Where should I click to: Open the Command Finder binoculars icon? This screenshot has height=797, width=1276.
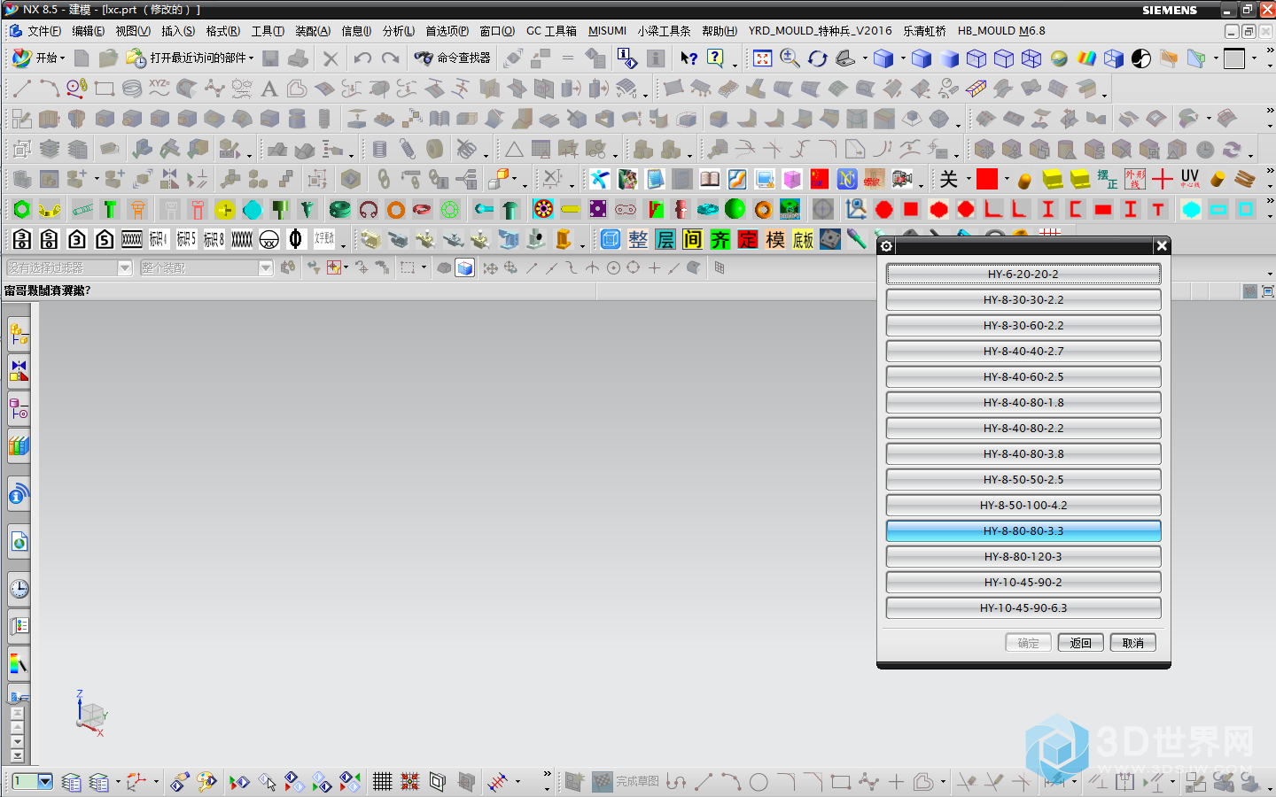coord(424,58)
